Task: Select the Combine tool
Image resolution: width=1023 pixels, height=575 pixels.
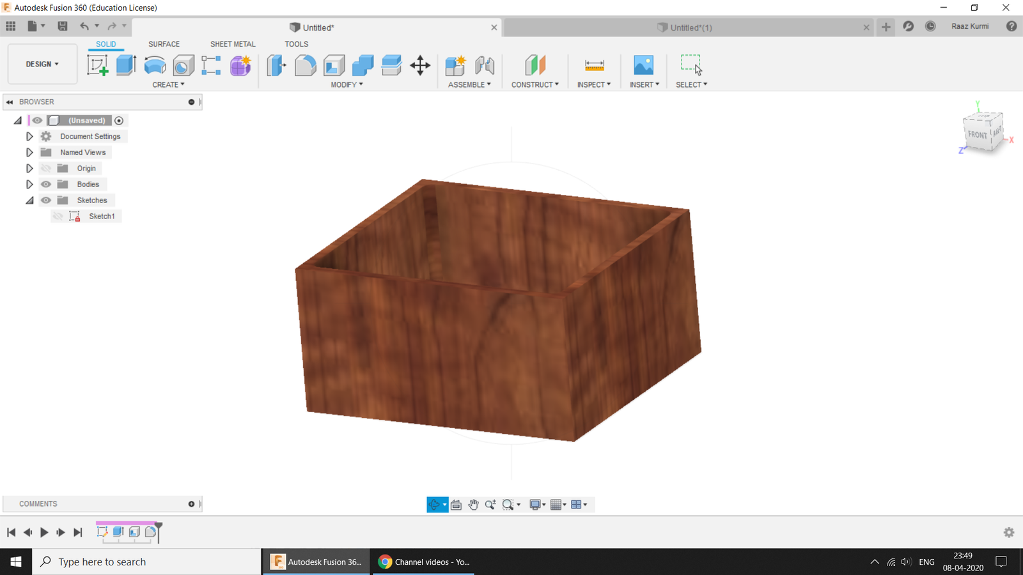Action: pyautogui.click(x=363, y=65)
